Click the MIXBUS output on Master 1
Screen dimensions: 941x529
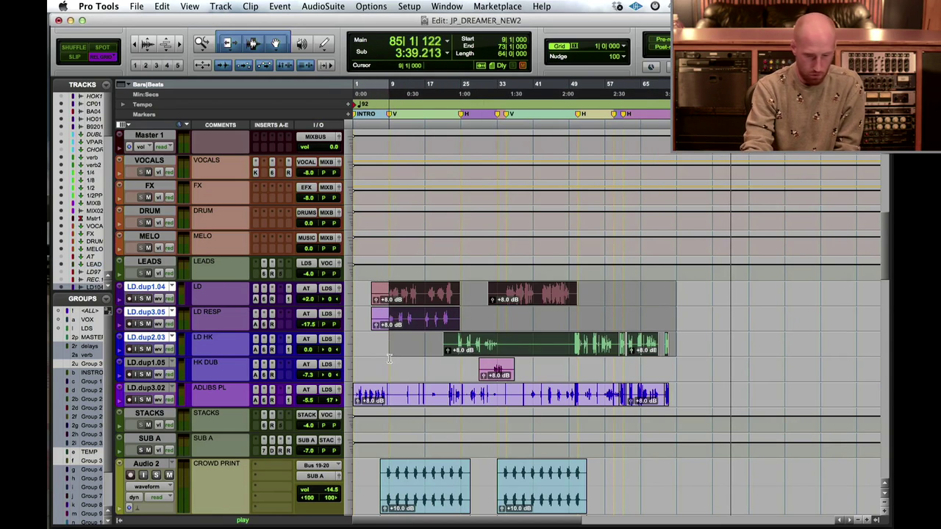(315, 137)
